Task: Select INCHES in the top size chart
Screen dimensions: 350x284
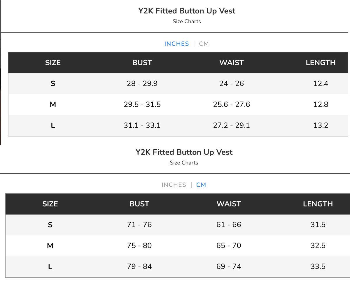Action: pyautogui.click(x=177, y=44)
